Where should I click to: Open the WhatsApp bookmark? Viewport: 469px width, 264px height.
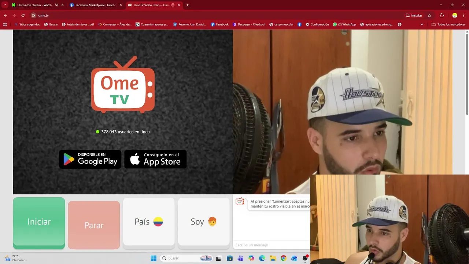coord(344,25)
